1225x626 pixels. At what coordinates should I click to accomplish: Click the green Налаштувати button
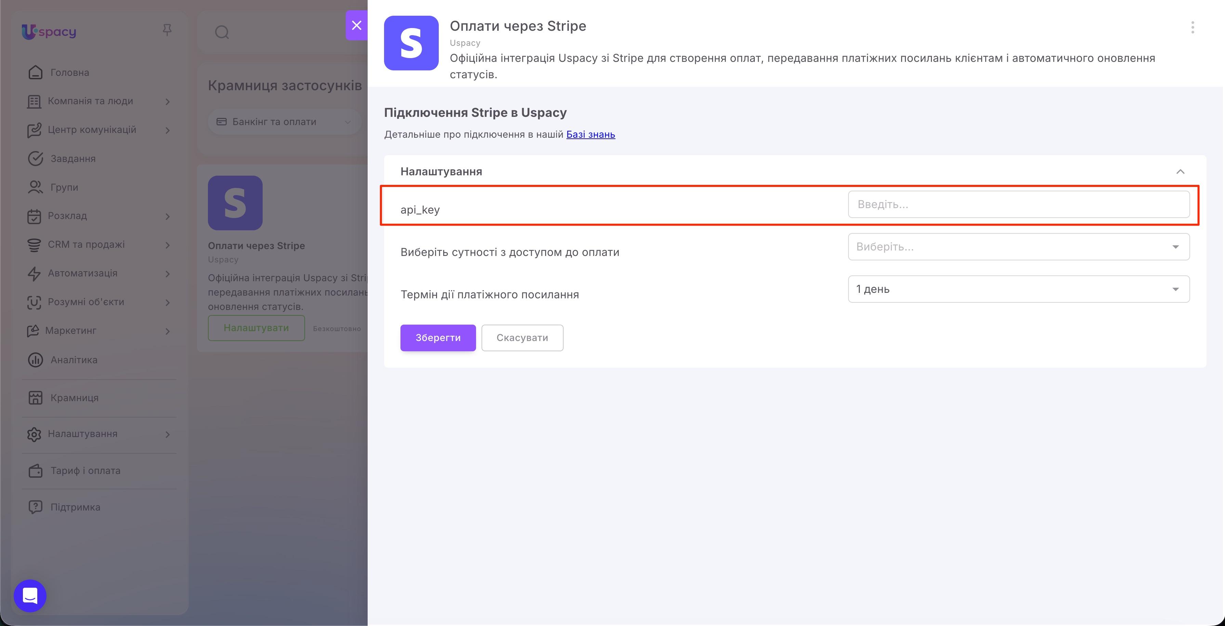(x=256, y=328)
